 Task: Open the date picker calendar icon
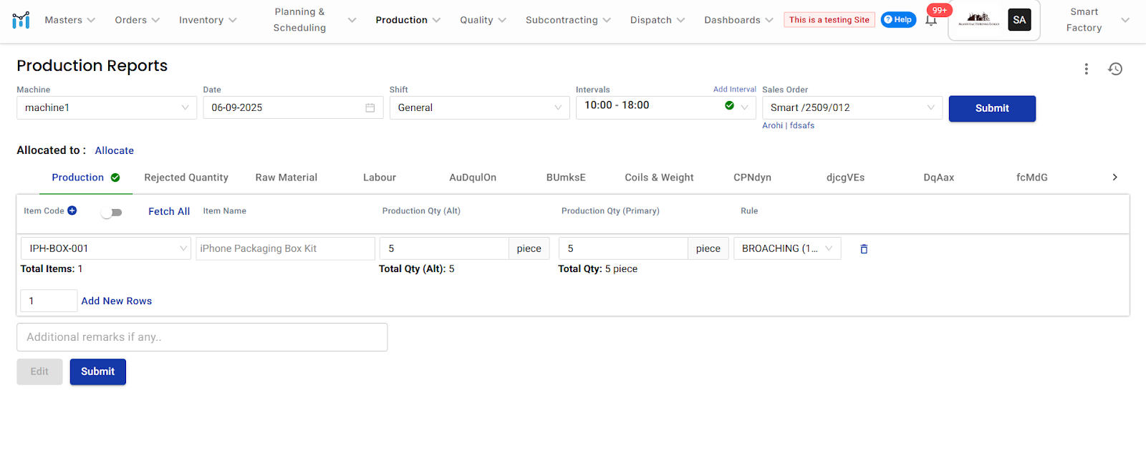370,108
